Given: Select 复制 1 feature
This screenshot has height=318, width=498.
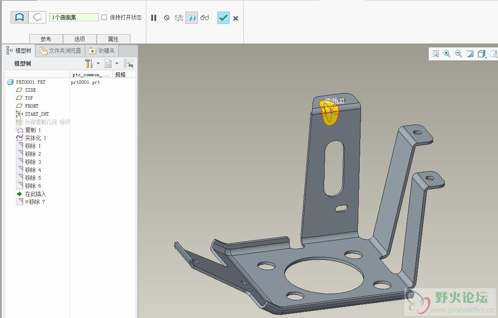Looking at the screenshot, I should tap(33, 130).
